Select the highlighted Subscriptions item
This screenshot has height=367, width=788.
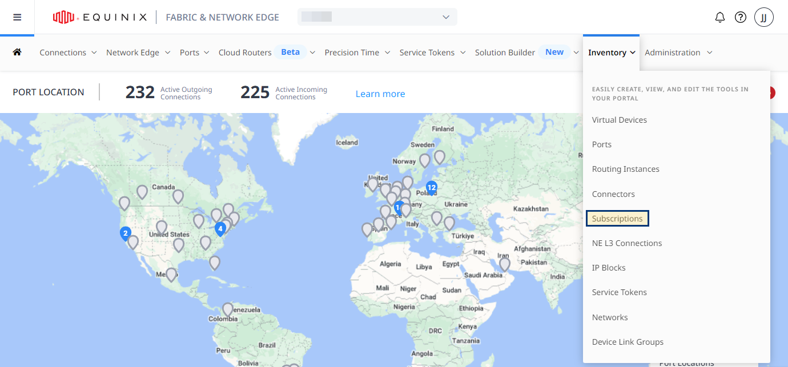pyautogui.click(x=617, y=219)
